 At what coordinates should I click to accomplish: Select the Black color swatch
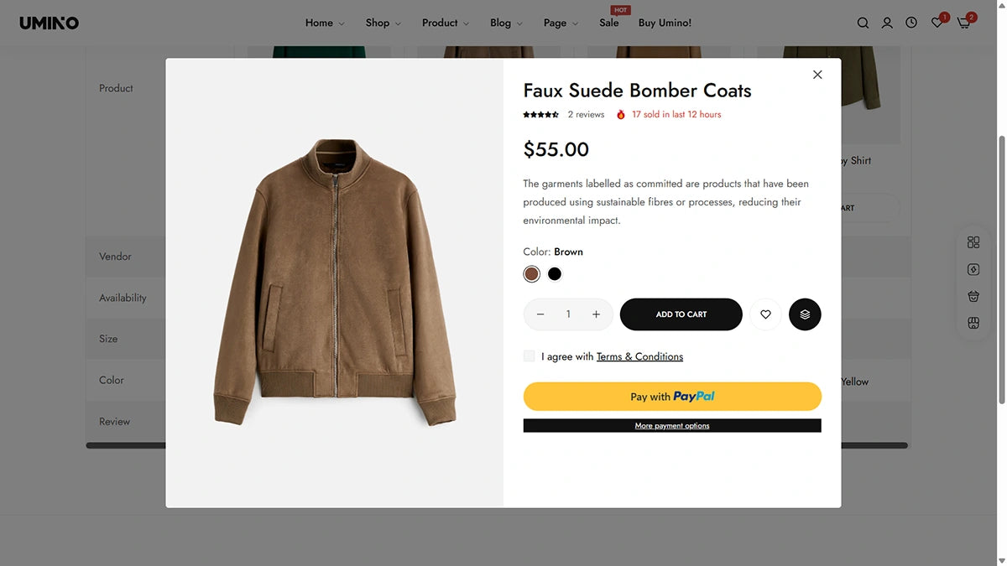click(x=555, y=274)
